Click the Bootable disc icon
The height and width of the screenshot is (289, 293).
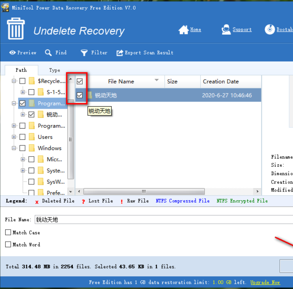point(270,29)
